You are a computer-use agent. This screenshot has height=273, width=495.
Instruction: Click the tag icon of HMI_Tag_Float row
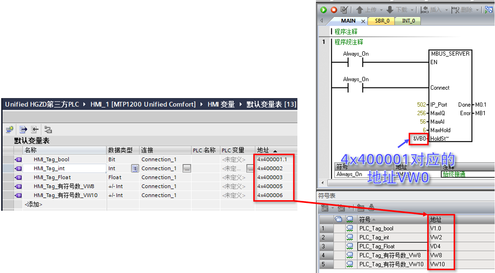click(18, 177)
